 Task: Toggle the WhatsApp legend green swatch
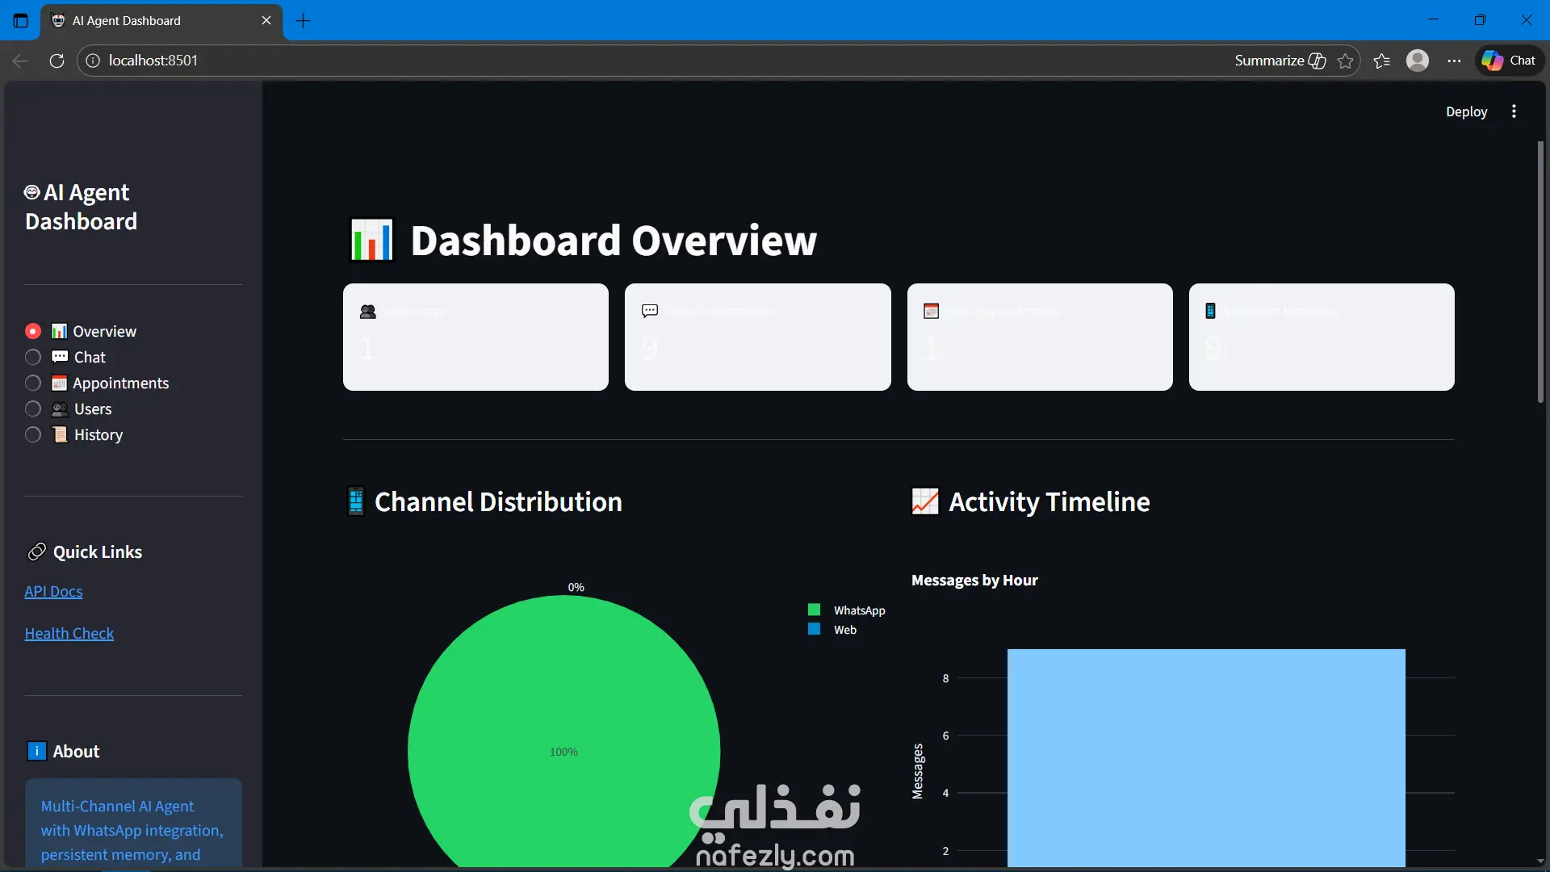click(814, 610)
